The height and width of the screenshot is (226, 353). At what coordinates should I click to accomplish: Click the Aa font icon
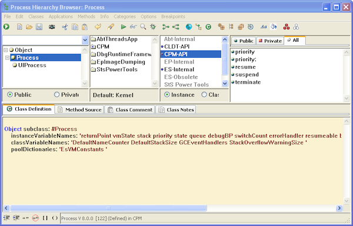point(264,27)
